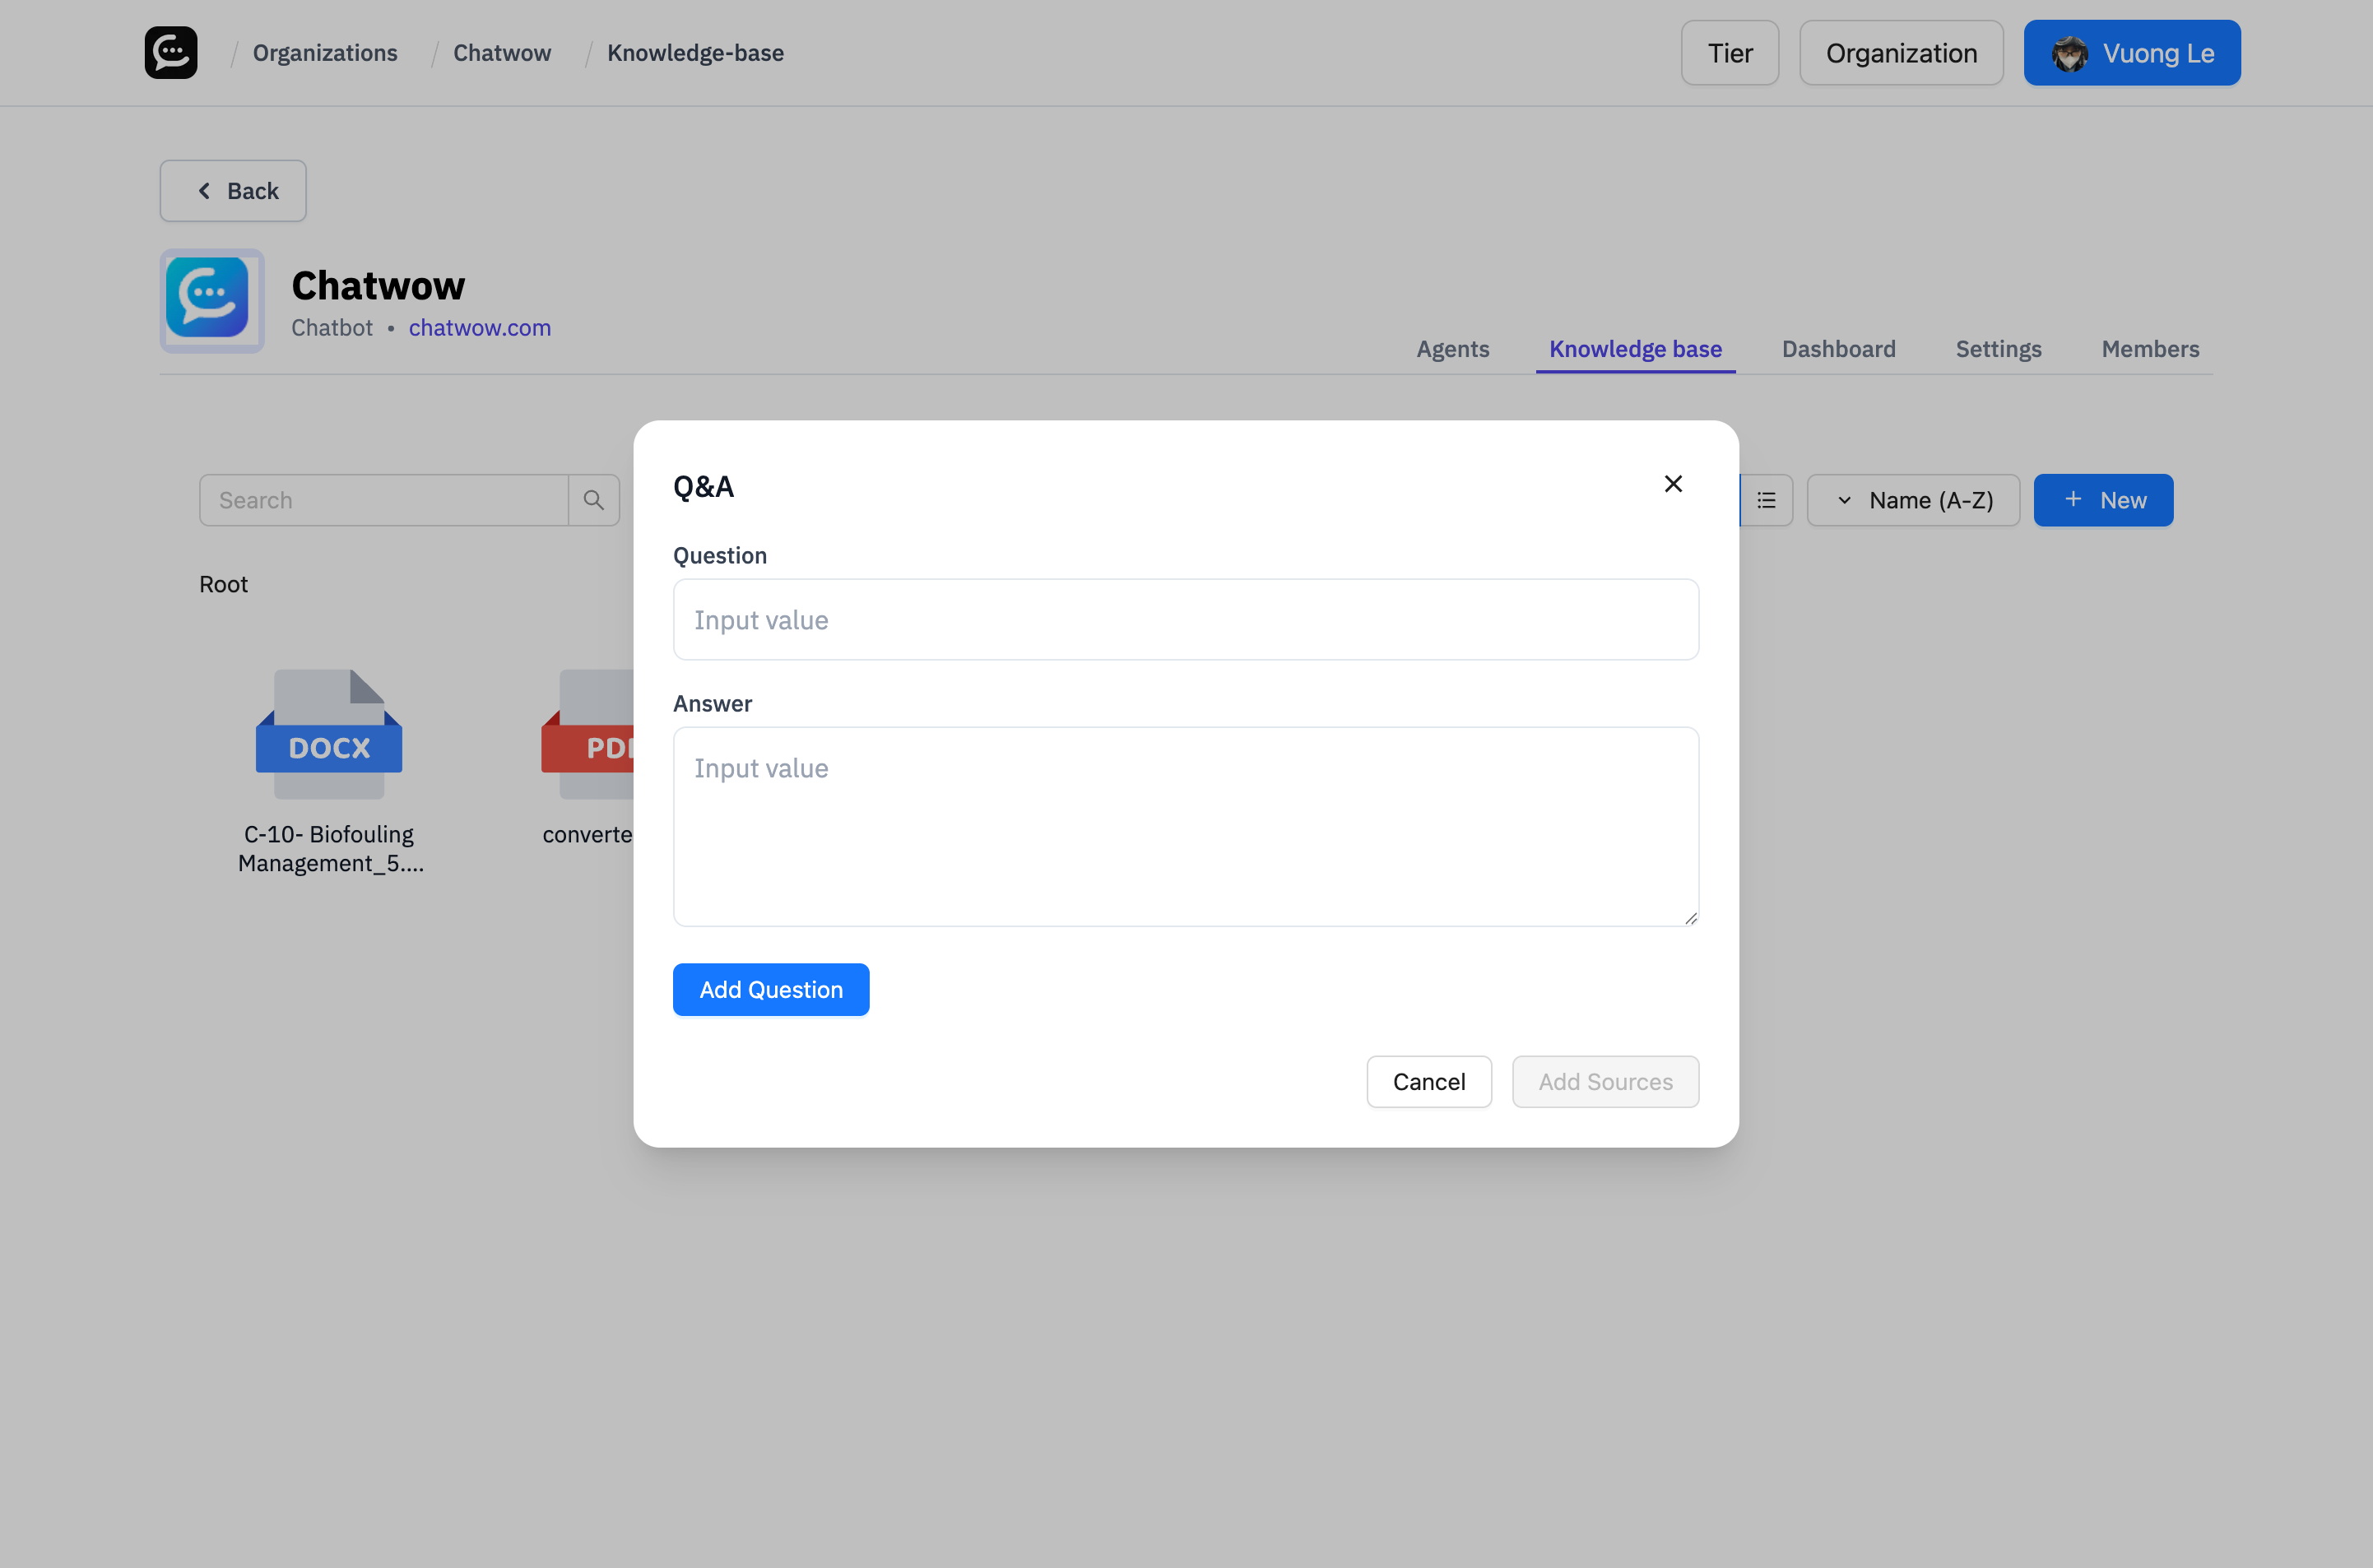2373x1568 pixels.
Task: Open the Dashboard tab
Action: [x=1838, y=348]
